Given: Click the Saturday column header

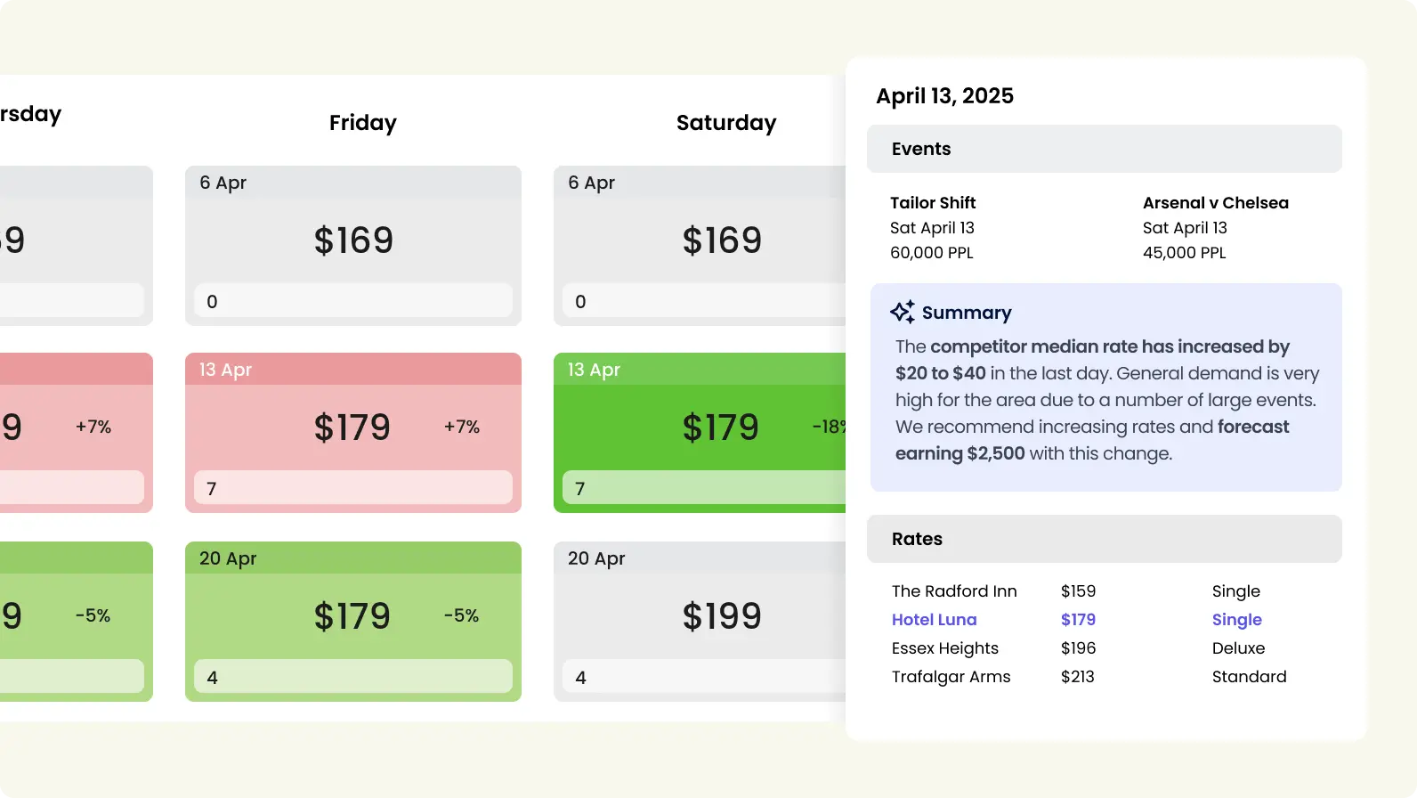Looking at the screenshot, I should coord(726,123).
